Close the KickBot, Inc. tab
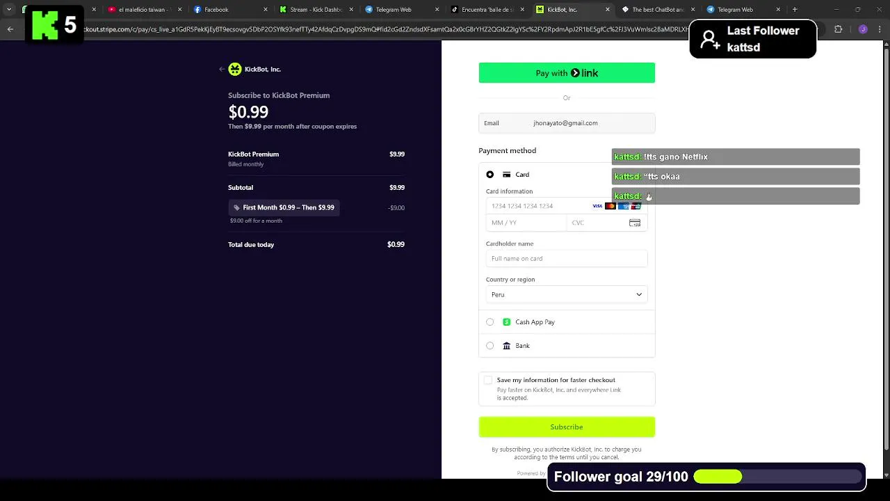 tap(608, 10)
